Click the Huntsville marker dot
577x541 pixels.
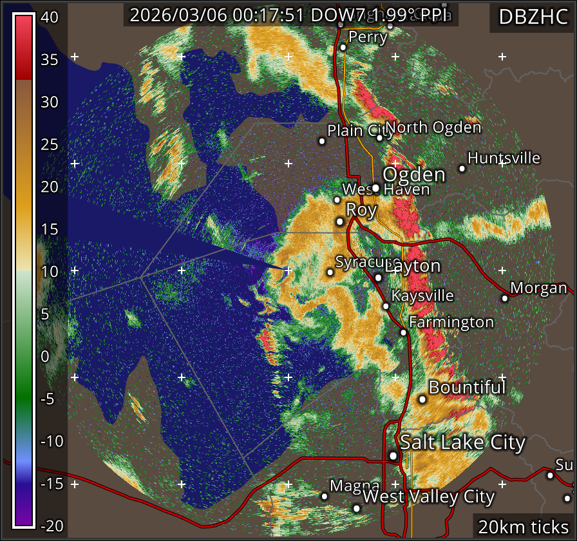(x=462, y=169)
